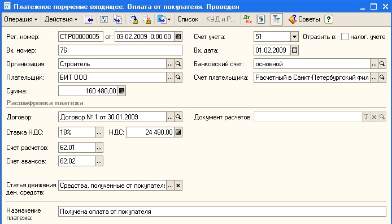Open selection for Ставка НДС field
392x224 pixels.
coord(99,132)
